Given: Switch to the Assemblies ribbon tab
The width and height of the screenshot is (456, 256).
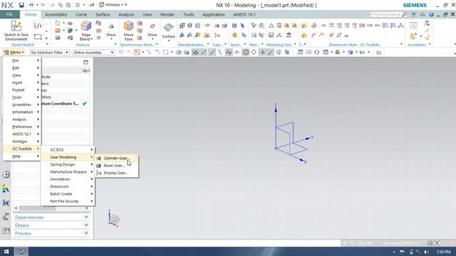Looking at the screenshot, I should tap(56, 14).
